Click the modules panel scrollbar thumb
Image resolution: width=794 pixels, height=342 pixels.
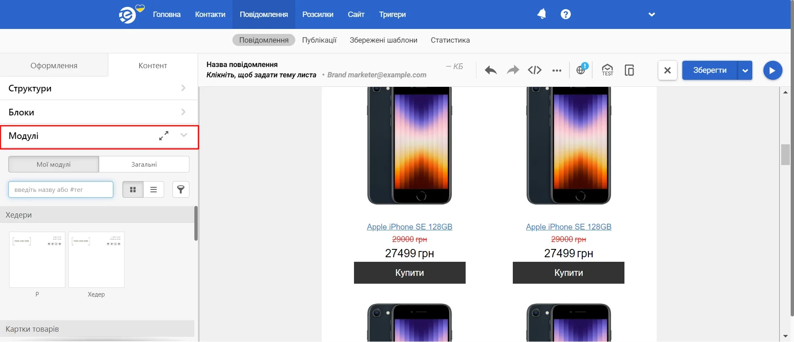point(196,223)
